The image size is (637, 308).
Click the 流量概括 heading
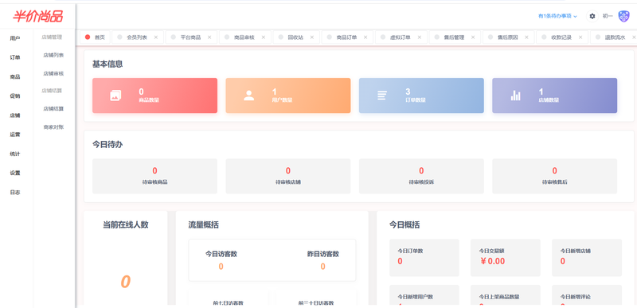coord(204,224)
